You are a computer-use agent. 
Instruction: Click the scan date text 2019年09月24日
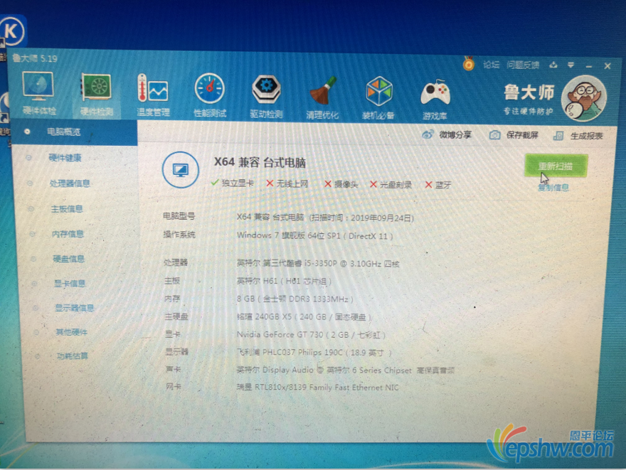coord(381,218)
